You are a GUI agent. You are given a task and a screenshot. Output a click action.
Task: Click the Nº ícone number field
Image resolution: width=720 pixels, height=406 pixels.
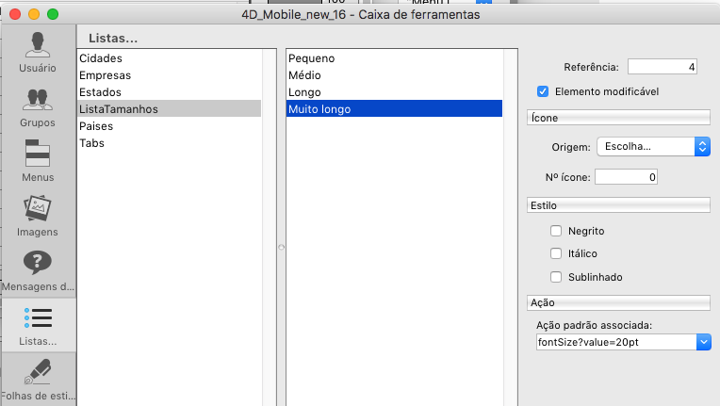coord(626,176)
